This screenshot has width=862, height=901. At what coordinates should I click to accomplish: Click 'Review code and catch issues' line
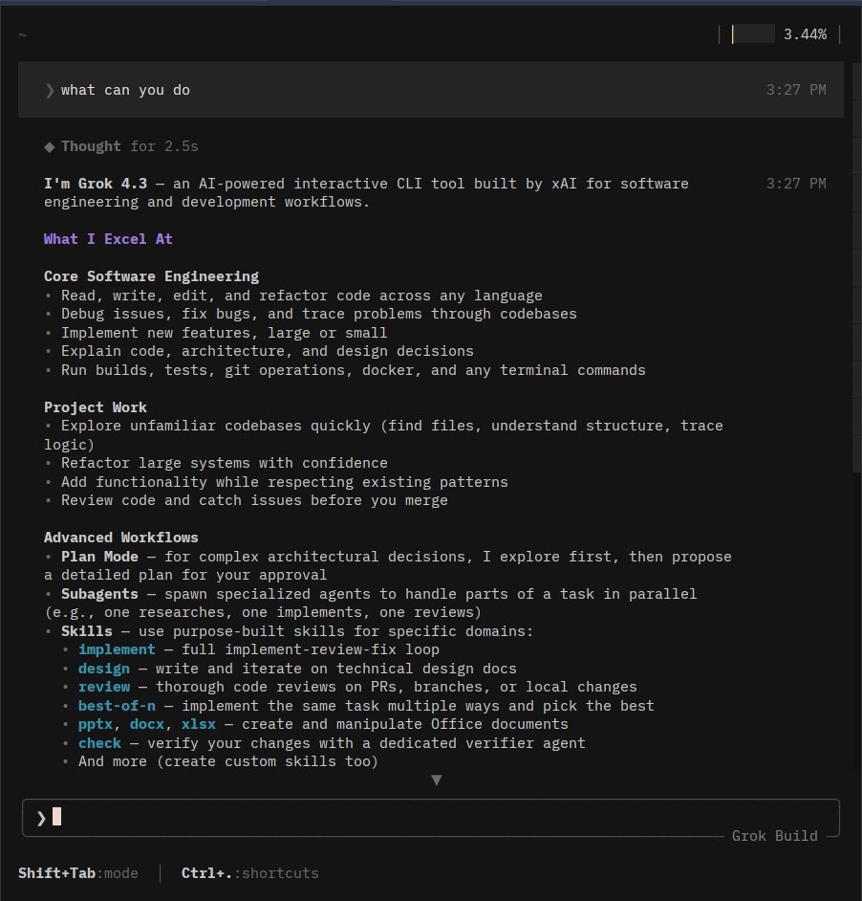click(x=254, y=500)
